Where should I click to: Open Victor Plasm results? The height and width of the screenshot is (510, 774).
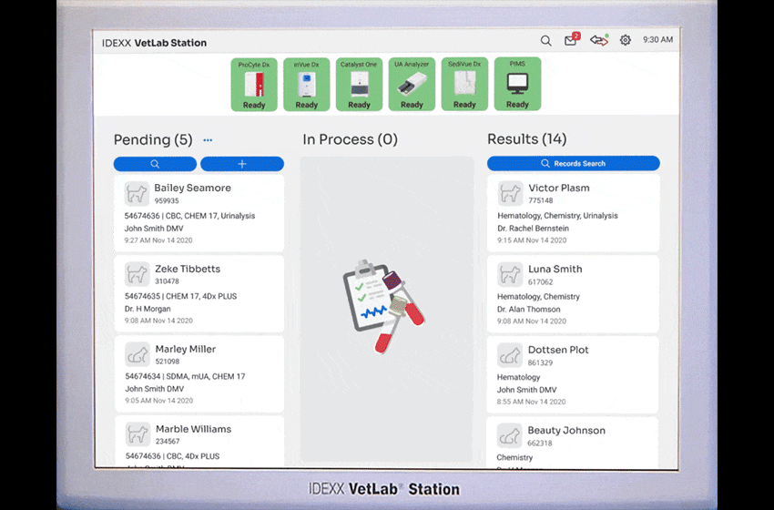pos(573,213)
